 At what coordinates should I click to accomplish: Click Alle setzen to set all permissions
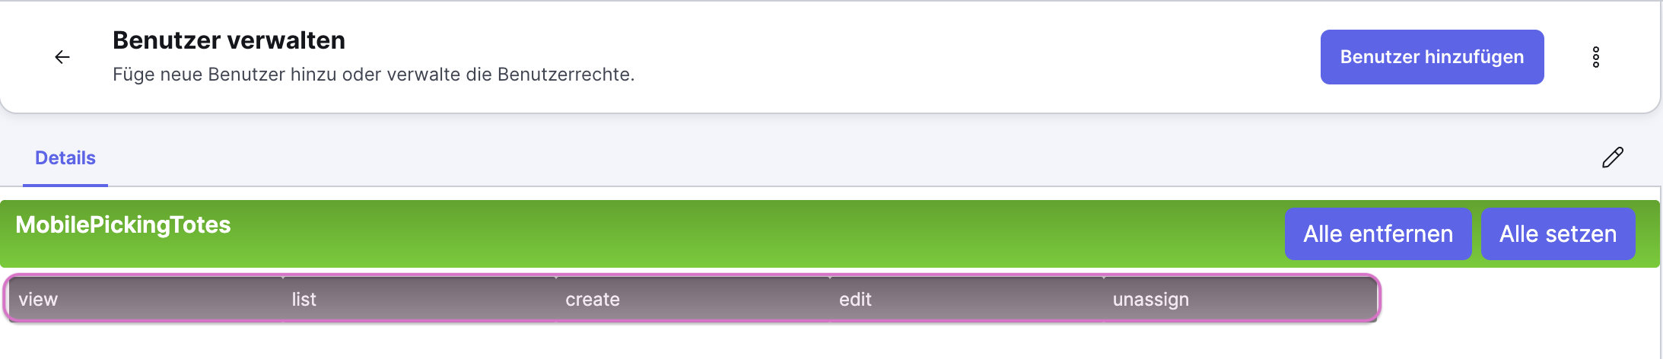(x=1557, y=234)
